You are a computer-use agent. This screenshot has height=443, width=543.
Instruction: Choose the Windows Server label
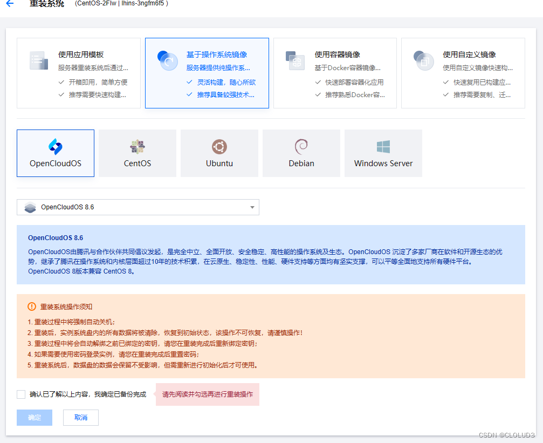click(383, 163)
